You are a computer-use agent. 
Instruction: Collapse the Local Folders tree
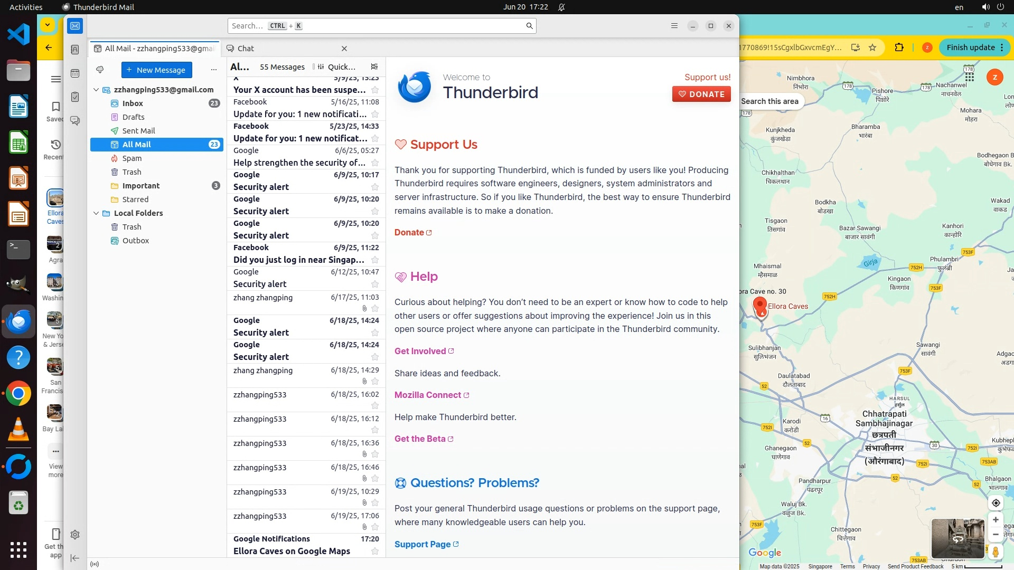point(96,213)
